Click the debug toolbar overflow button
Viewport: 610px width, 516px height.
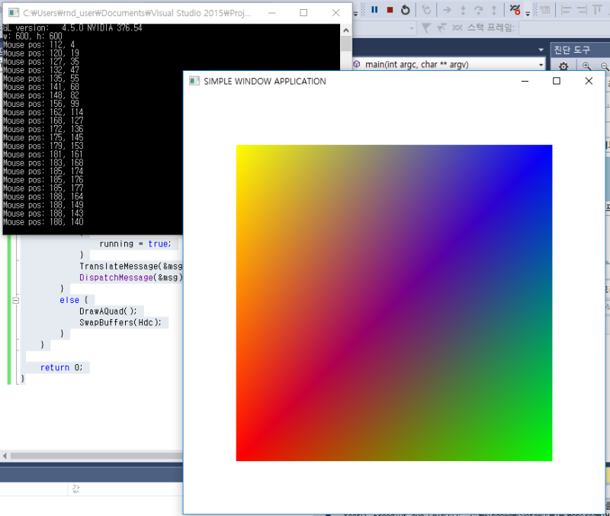pos(527,13)
